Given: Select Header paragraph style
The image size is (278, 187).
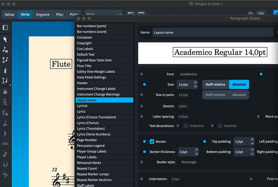Looking at the screenshot, I should pyautogui.click(x=104, y=83).
